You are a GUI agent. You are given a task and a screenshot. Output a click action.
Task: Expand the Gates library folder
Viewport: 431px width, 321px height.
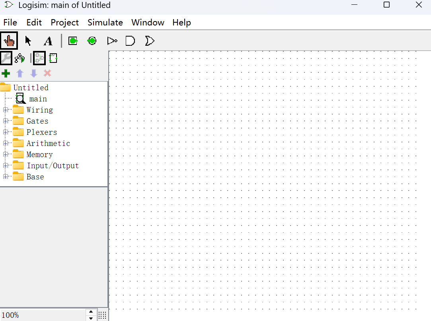tap(6, 121)
